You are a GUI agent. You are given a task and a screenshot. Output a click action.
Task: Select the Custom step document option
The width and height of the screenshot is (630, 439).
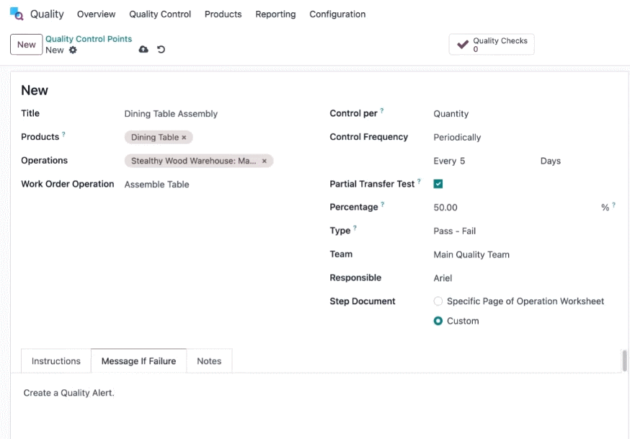[x=438, y=321]
